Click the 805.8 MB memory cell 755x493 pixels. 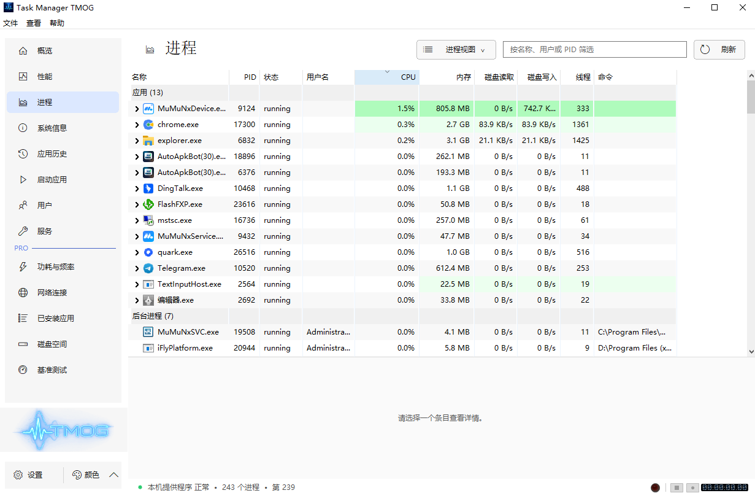pyautogui.click(x=446, y=109)
